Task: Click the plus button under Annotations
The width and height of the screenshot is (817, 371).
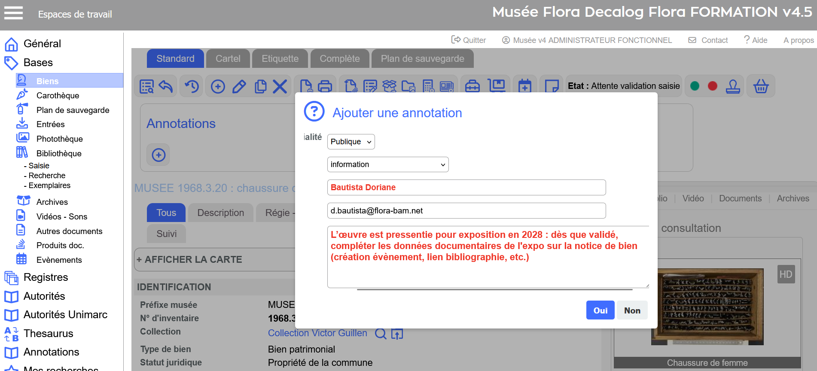Action: click(159, 155)
